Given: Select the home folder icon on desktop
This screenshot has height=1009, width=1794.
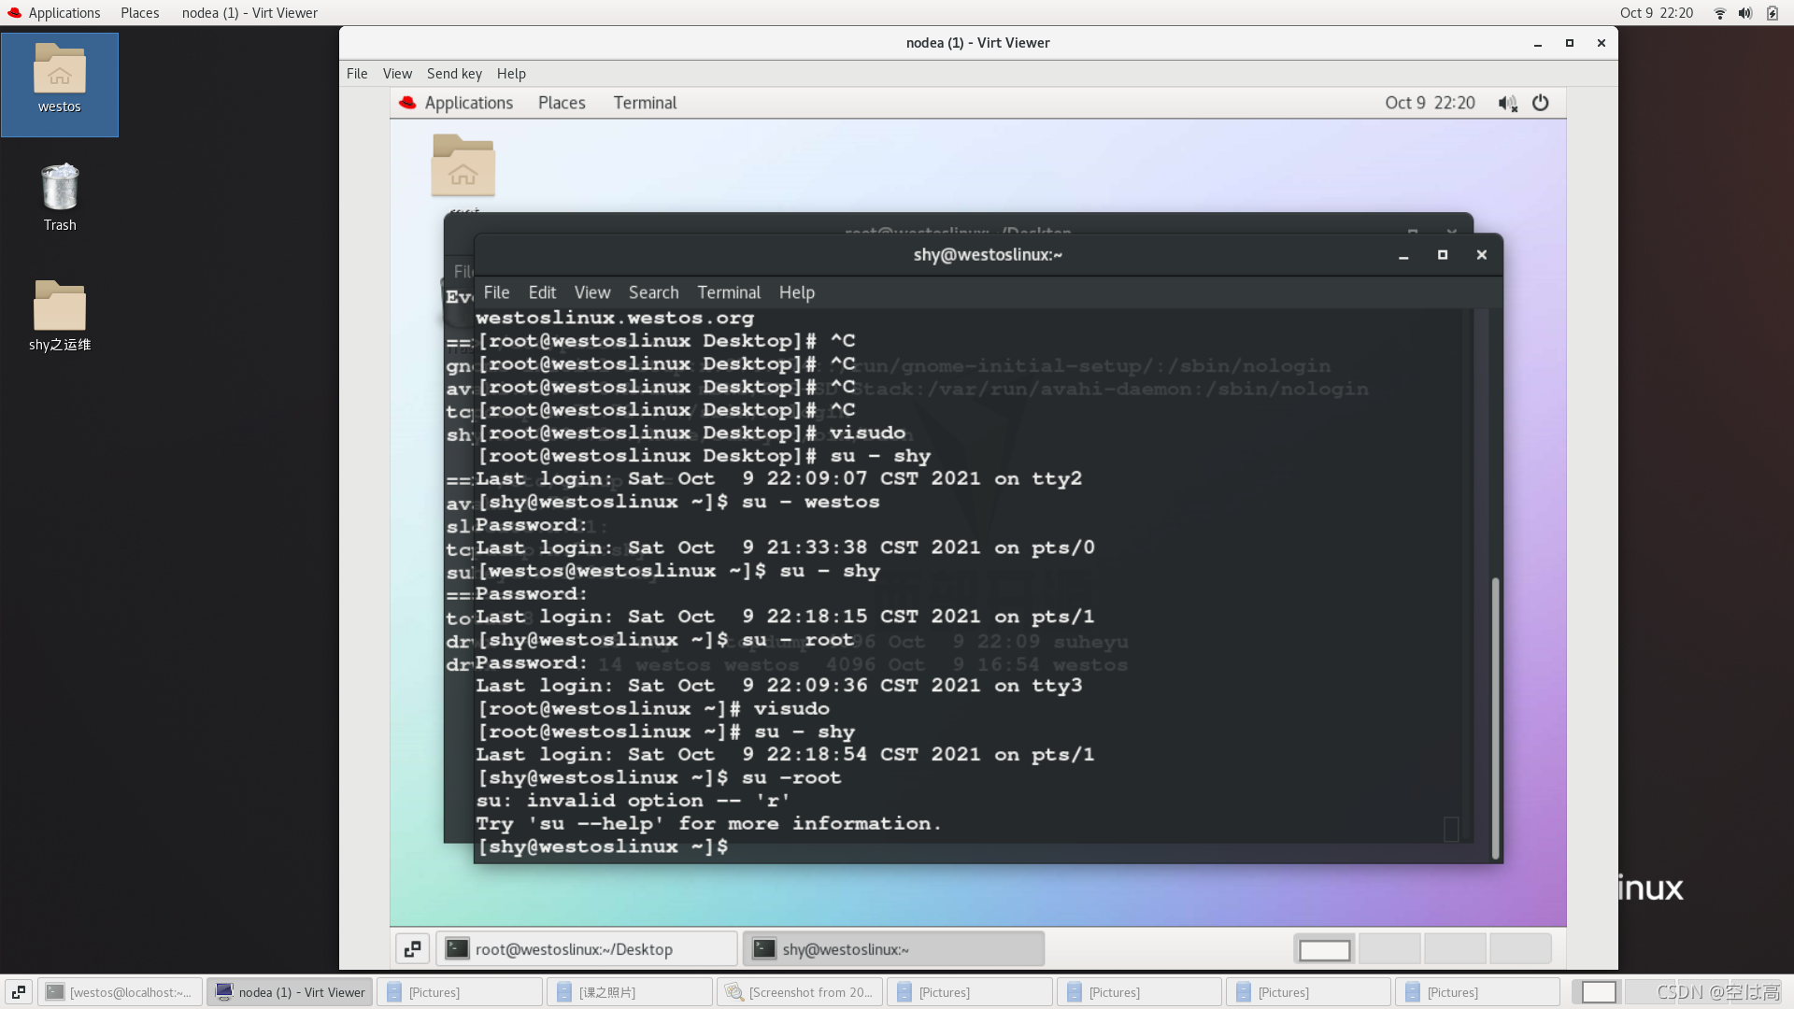Looking at the screenshot, I should [x=58, y=70].
